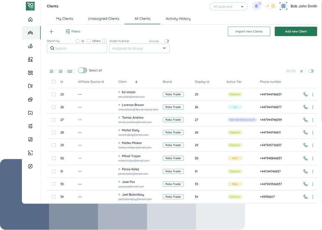Sort by the Client column arrow
The width and height of the screenshot is (322, 230).
[136, 82]
